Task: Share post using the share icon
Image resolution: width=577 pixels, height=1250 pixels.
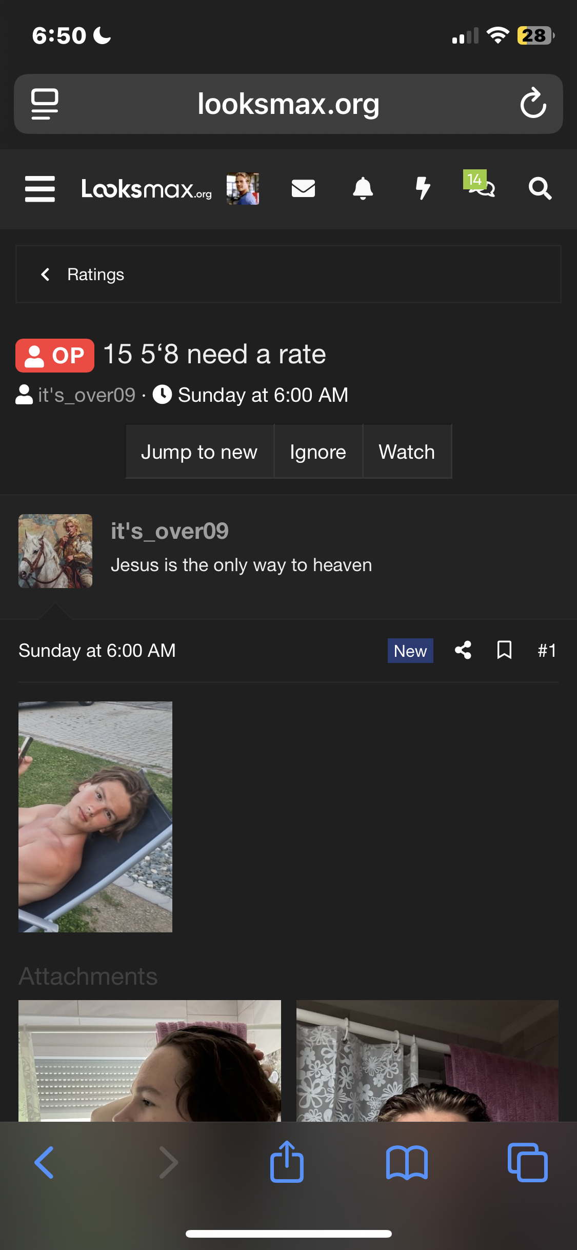Action: pyautogui.click(x=463, y=650)
